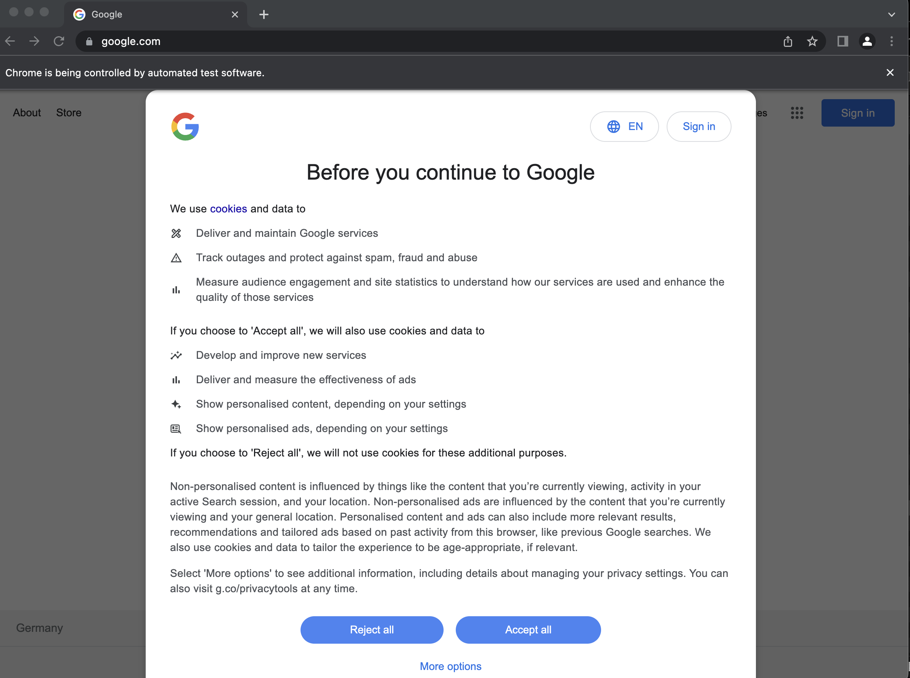
Task: Open the EN language selector
Action: tap(624, 126)
